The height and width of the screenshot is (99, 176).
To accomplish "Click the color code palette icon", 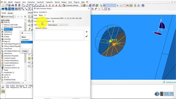I will pos(64,5).
